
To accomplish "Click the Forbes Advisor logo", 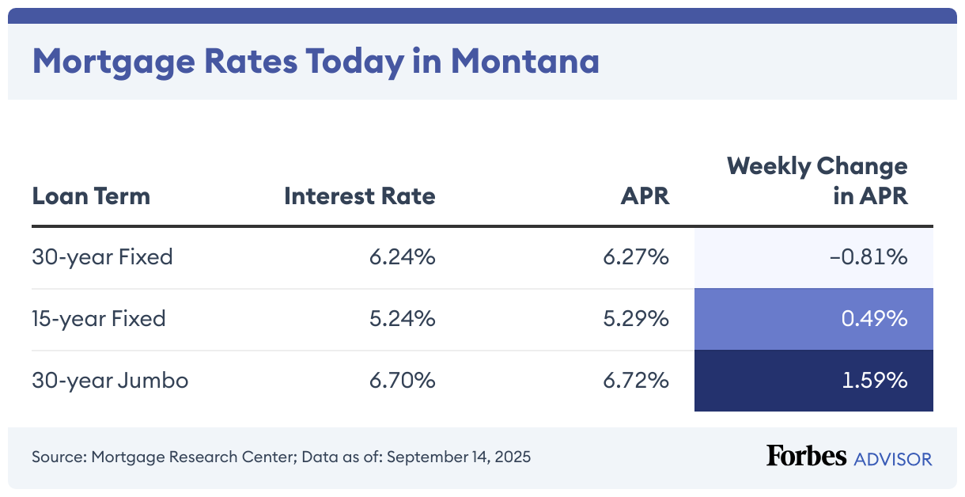I will [x=848, y=457].
